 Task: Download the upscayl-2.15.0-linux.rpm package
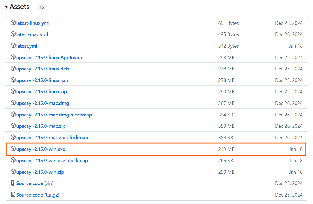coord(43,80)
